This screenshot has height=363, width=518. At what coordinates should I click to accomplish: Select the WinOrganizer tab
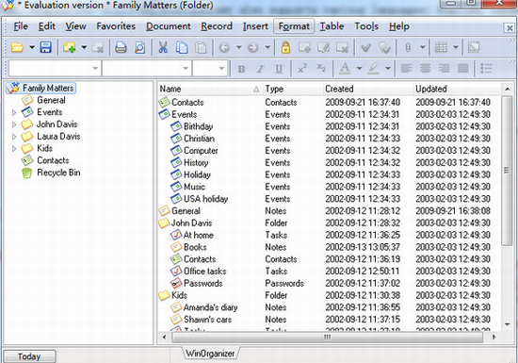210,354
